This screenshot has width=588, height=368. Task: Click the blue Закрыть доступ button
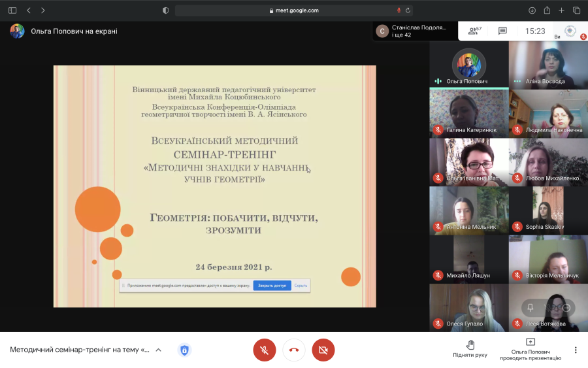click(x=272, y=286)
